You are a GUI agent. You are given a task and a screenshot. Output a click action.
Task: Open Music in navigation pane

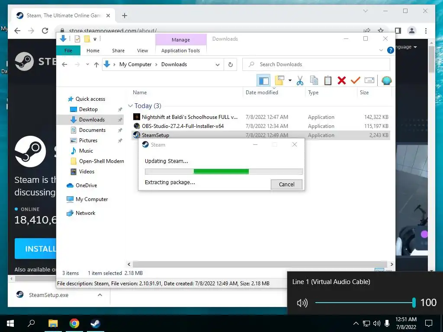(86, 151)
